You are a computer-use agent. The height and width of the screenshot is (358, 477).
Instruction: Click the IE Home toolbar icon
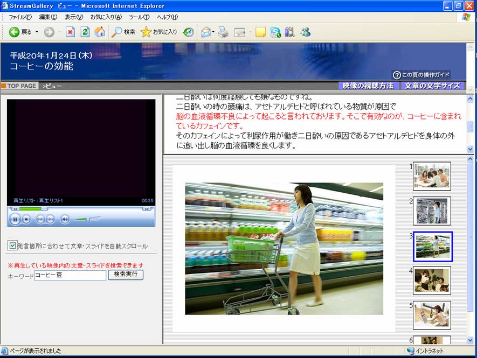[100, 32]
